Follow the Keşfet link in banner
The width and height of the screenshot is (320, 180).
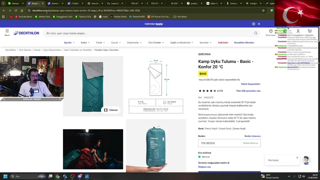159,24
